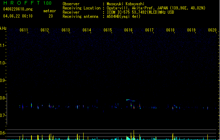Click the meteor count value 23
The height and width of the screenshot is (140, 220).
[51, 16]
